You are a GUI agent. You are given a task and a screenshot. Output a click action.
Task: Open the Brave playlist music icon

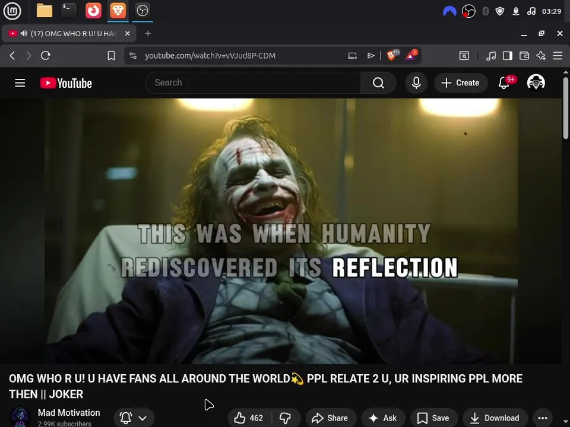pyautogui.click(x=491, y=56)
